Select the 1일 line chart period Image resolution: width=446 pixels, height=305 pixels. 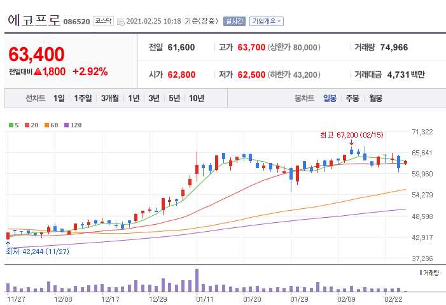coord(59,98)
